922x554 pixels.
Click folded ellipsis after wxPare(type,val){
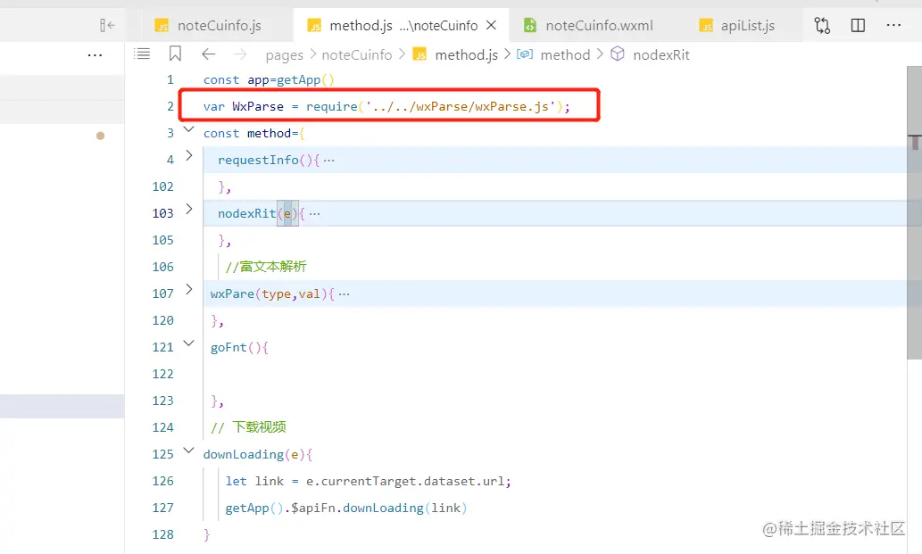(344, 294)
